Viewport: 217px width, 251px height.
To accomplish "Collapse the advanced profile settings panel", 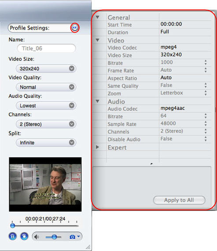I will pyautogui.click(x=75, y=28).
